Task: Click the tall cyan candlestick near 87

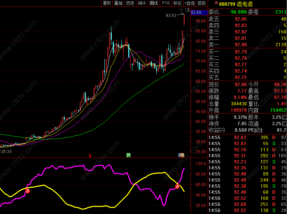Action: (111, 36)
